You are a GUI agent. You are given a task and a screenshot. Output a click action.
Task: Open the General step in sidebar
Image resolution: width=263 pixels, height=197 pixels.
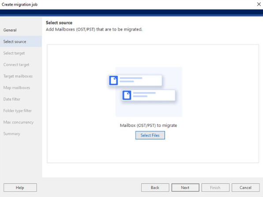(x=10, y=30)
